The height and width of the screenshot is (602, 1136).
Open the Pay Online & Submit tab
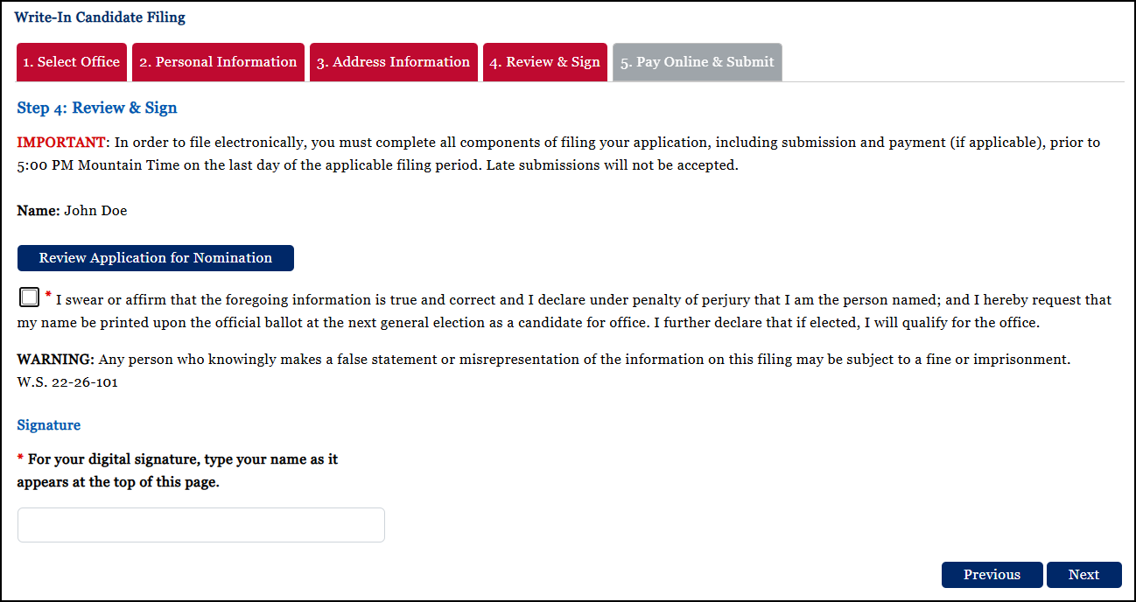[x=698, y=62]
